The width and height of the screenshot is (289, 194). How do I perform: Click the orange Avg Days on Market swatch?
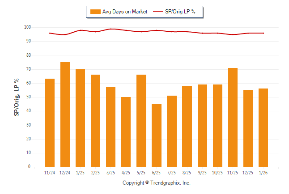(95, 12)
